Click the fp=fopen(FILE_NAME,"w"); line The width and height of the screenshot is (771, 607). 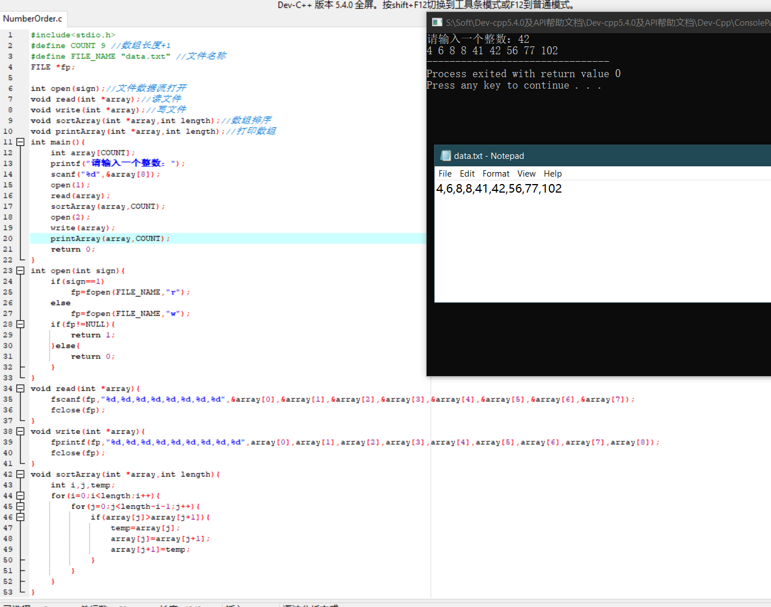click(x=130, y=314)
